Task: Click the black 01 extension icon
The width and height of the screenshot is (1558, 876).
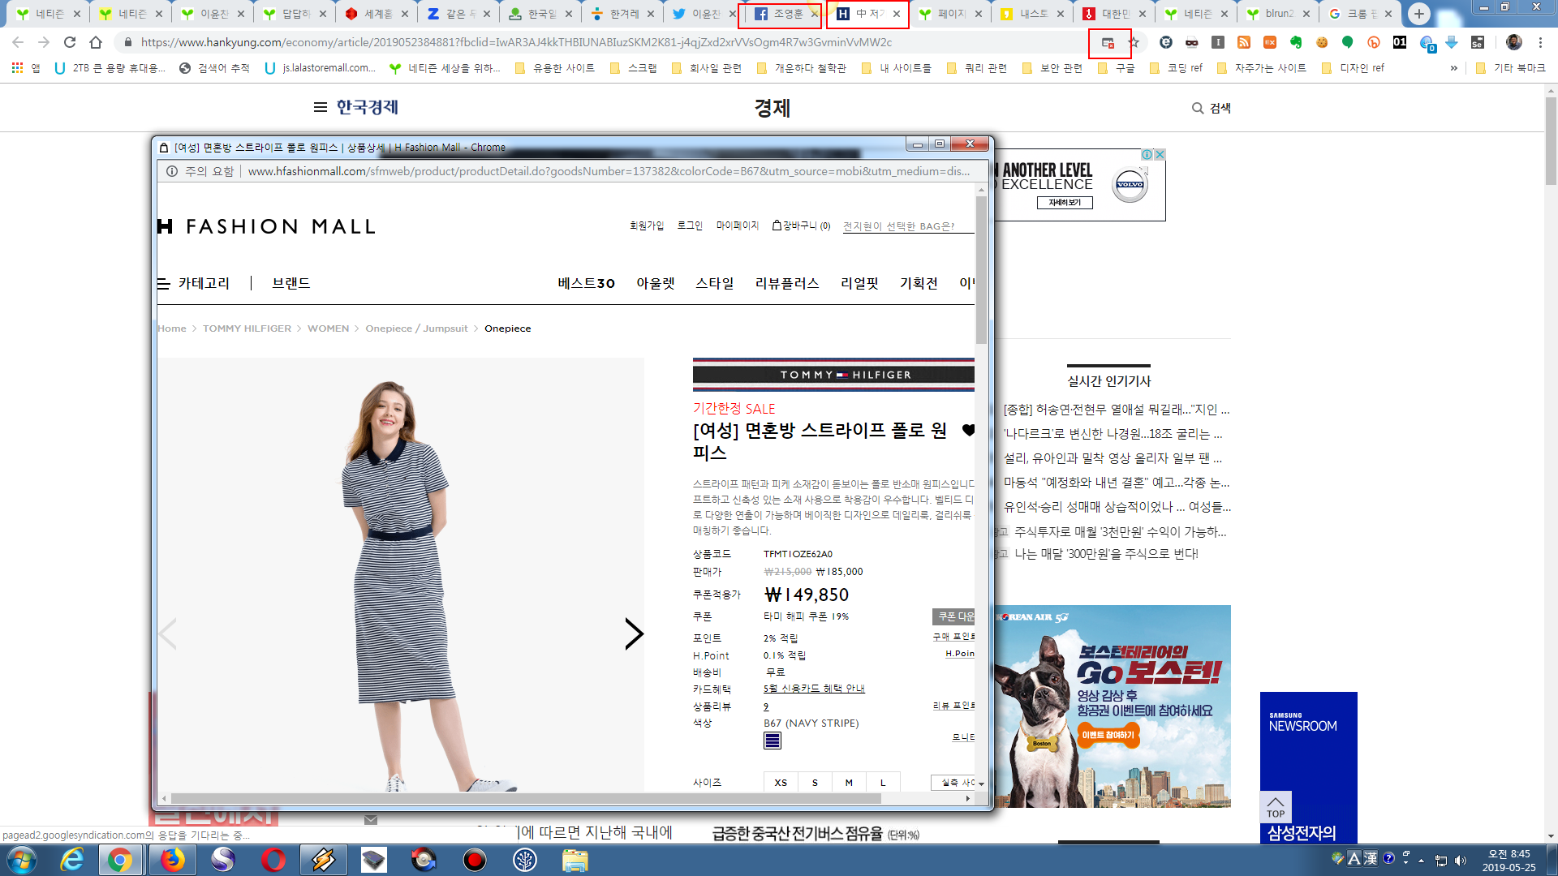Action: point(1400,42)
